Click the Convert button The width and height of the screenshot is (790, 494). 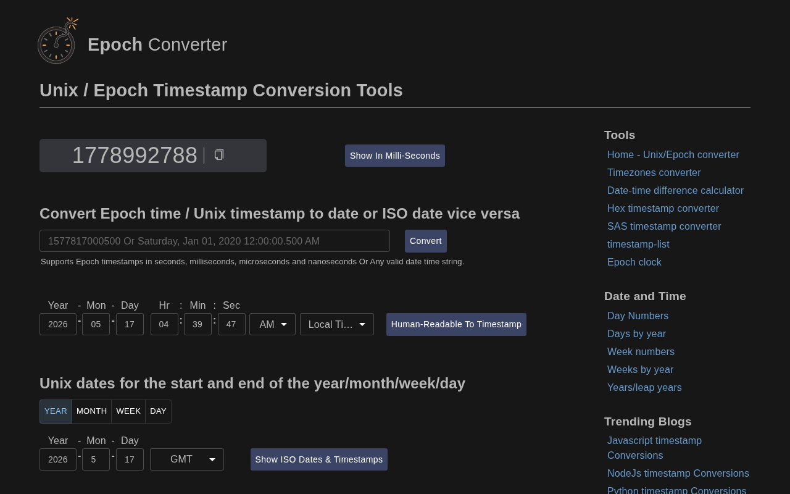pyautogui.click(x=426, y=241)
